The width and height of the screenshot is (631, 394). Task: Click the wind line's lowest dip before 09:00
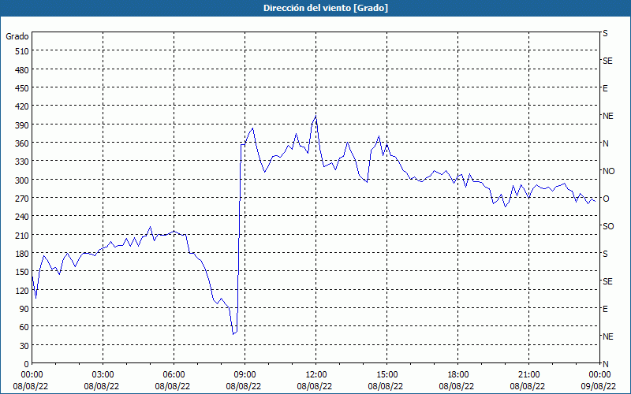(233, 334)
